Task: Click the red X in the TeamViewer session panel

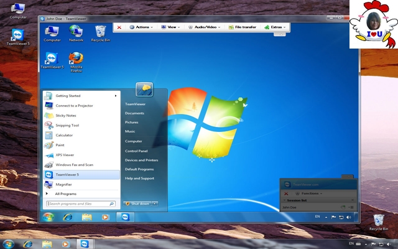Action: pyautogui.click(x=286, y=194)
